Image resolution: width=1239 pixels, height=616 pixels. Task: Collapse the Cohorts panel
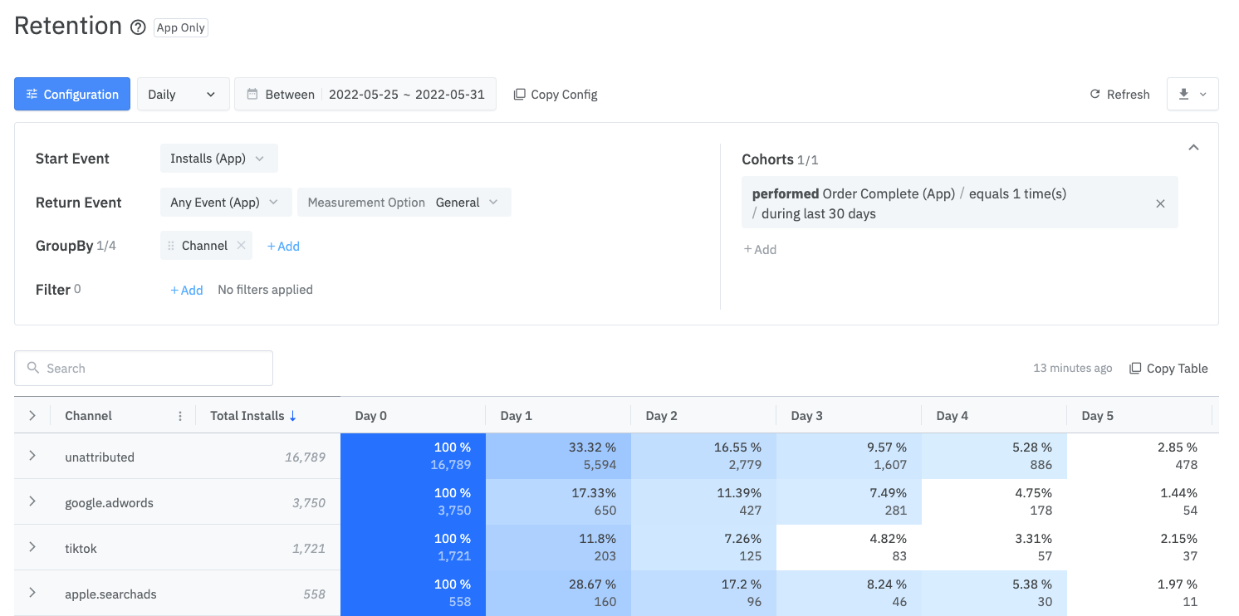[1193, 146]
